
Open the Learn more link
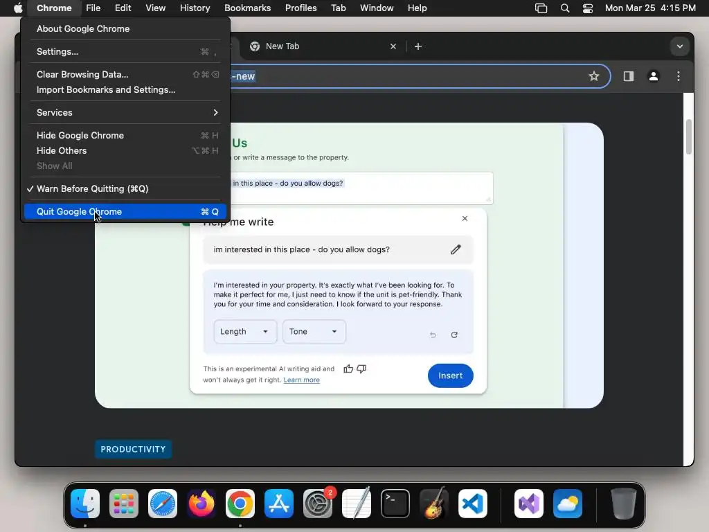pos(302,380)
